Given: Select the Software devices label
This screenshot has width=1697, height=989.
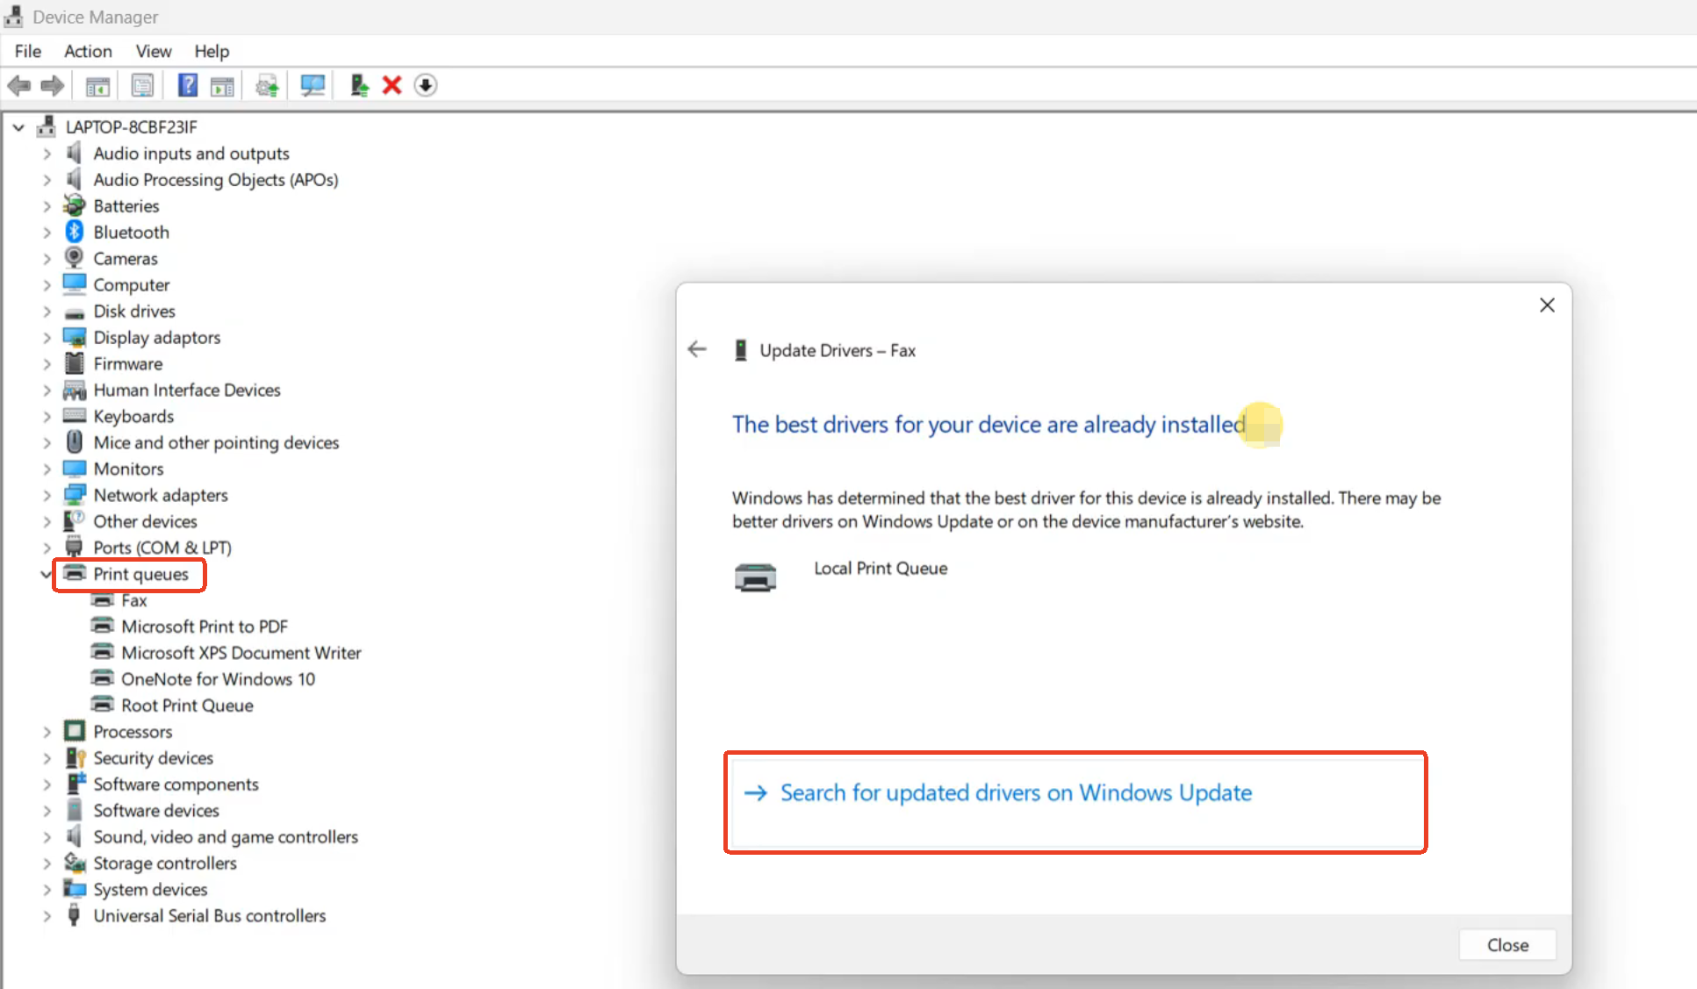Looking at the screenshot, I should [156, 811].
